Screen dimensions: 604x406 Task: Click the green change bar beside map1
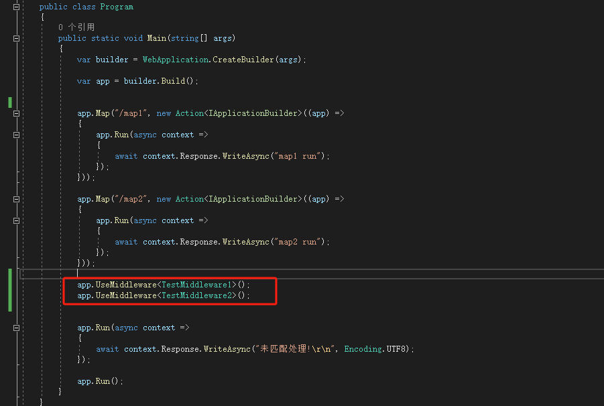point(9,103)
